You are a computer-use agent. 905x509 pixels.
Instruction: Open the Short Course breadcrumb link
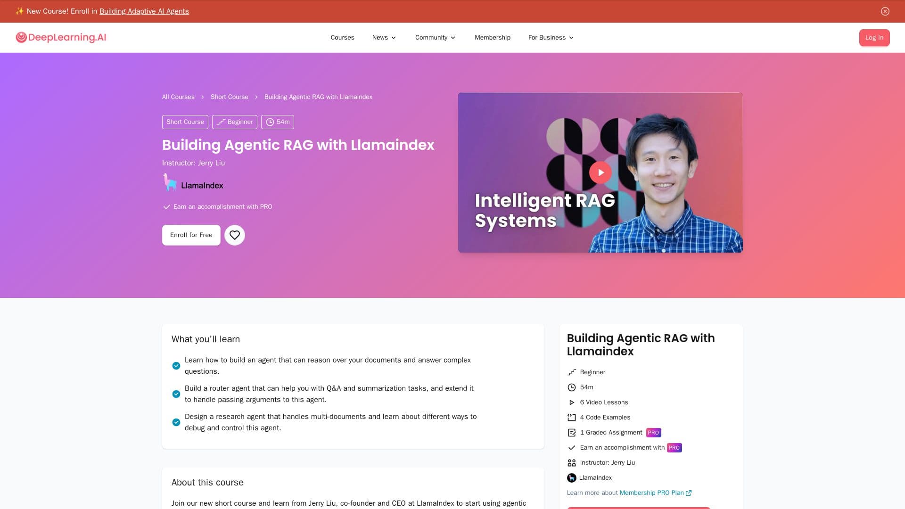230,97
